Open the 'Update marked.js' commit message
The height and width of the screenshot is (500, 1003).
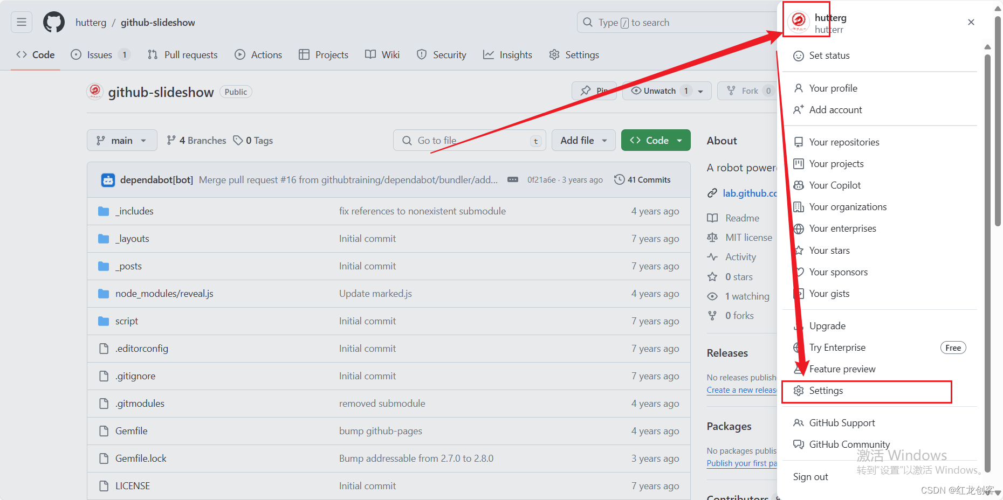click(x=375, y=294)
